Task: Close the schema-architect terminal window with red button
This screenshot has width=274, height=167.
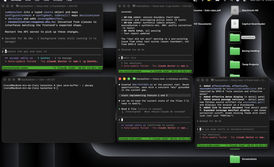Action: (x=120, y=79)
